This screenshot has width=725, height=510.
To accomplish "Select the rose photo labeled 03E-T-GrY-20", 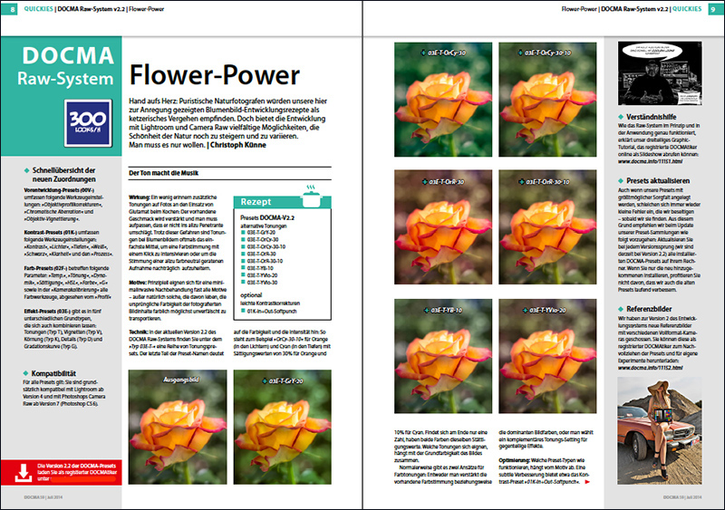I will [282, 427].
